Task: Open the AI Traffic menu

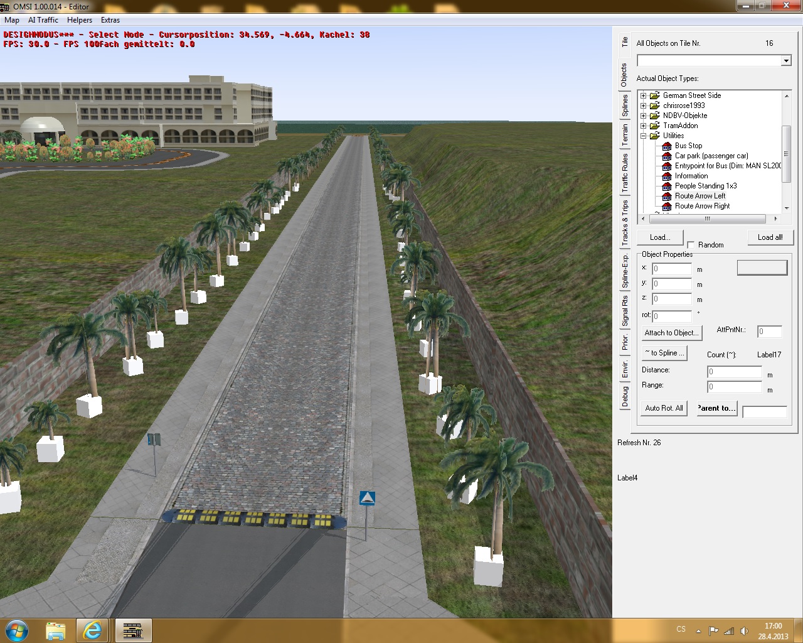Action: 43,20
